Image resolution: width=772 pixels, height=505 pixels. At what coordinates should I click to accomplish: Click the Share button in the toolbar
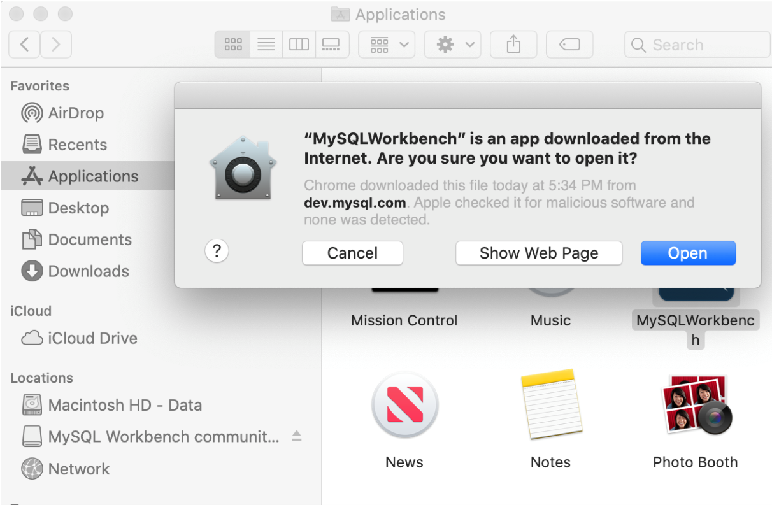[x=513, y=44]
